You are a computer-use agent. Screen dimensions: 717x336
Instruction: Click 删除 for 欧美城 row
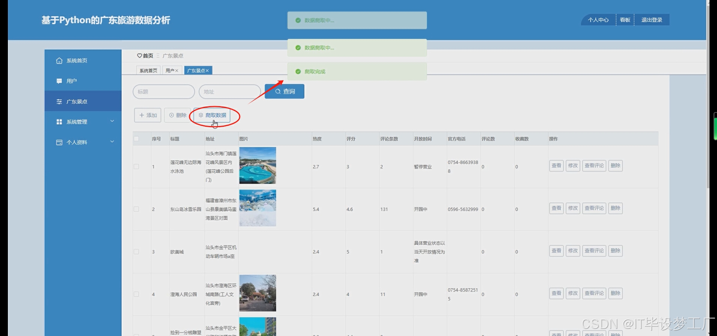[615, 251]
